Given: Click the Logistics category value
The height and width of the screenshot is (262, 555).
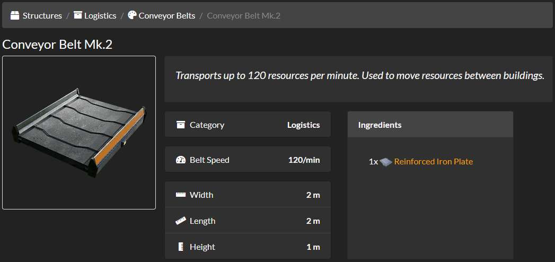Looking at the screenshot, I should point(303,125).
